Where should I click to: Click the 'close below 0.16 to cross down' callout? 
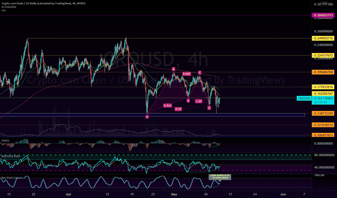(220, 177)
